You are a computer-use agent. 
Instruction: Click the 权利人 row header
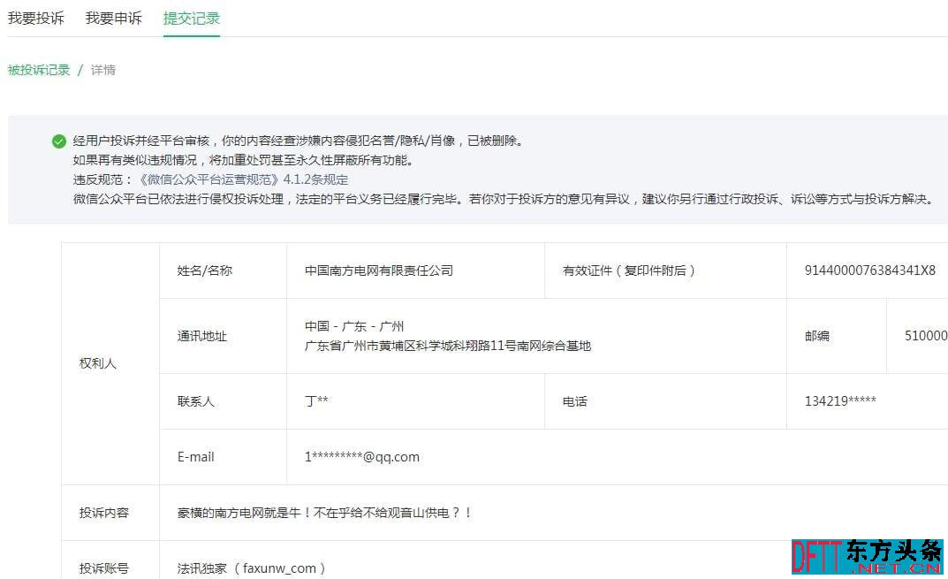[x=98, y=363]
